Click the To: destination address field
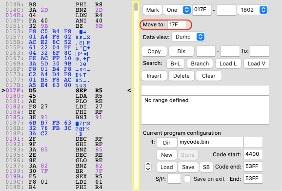282x191 pixels. [x=260, y=51]
